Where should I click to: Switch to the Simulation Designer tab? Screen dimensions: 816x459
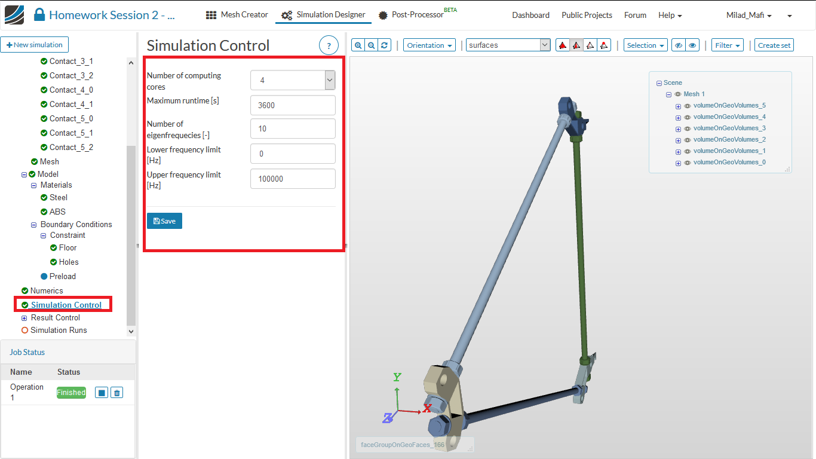coord(323,15)
